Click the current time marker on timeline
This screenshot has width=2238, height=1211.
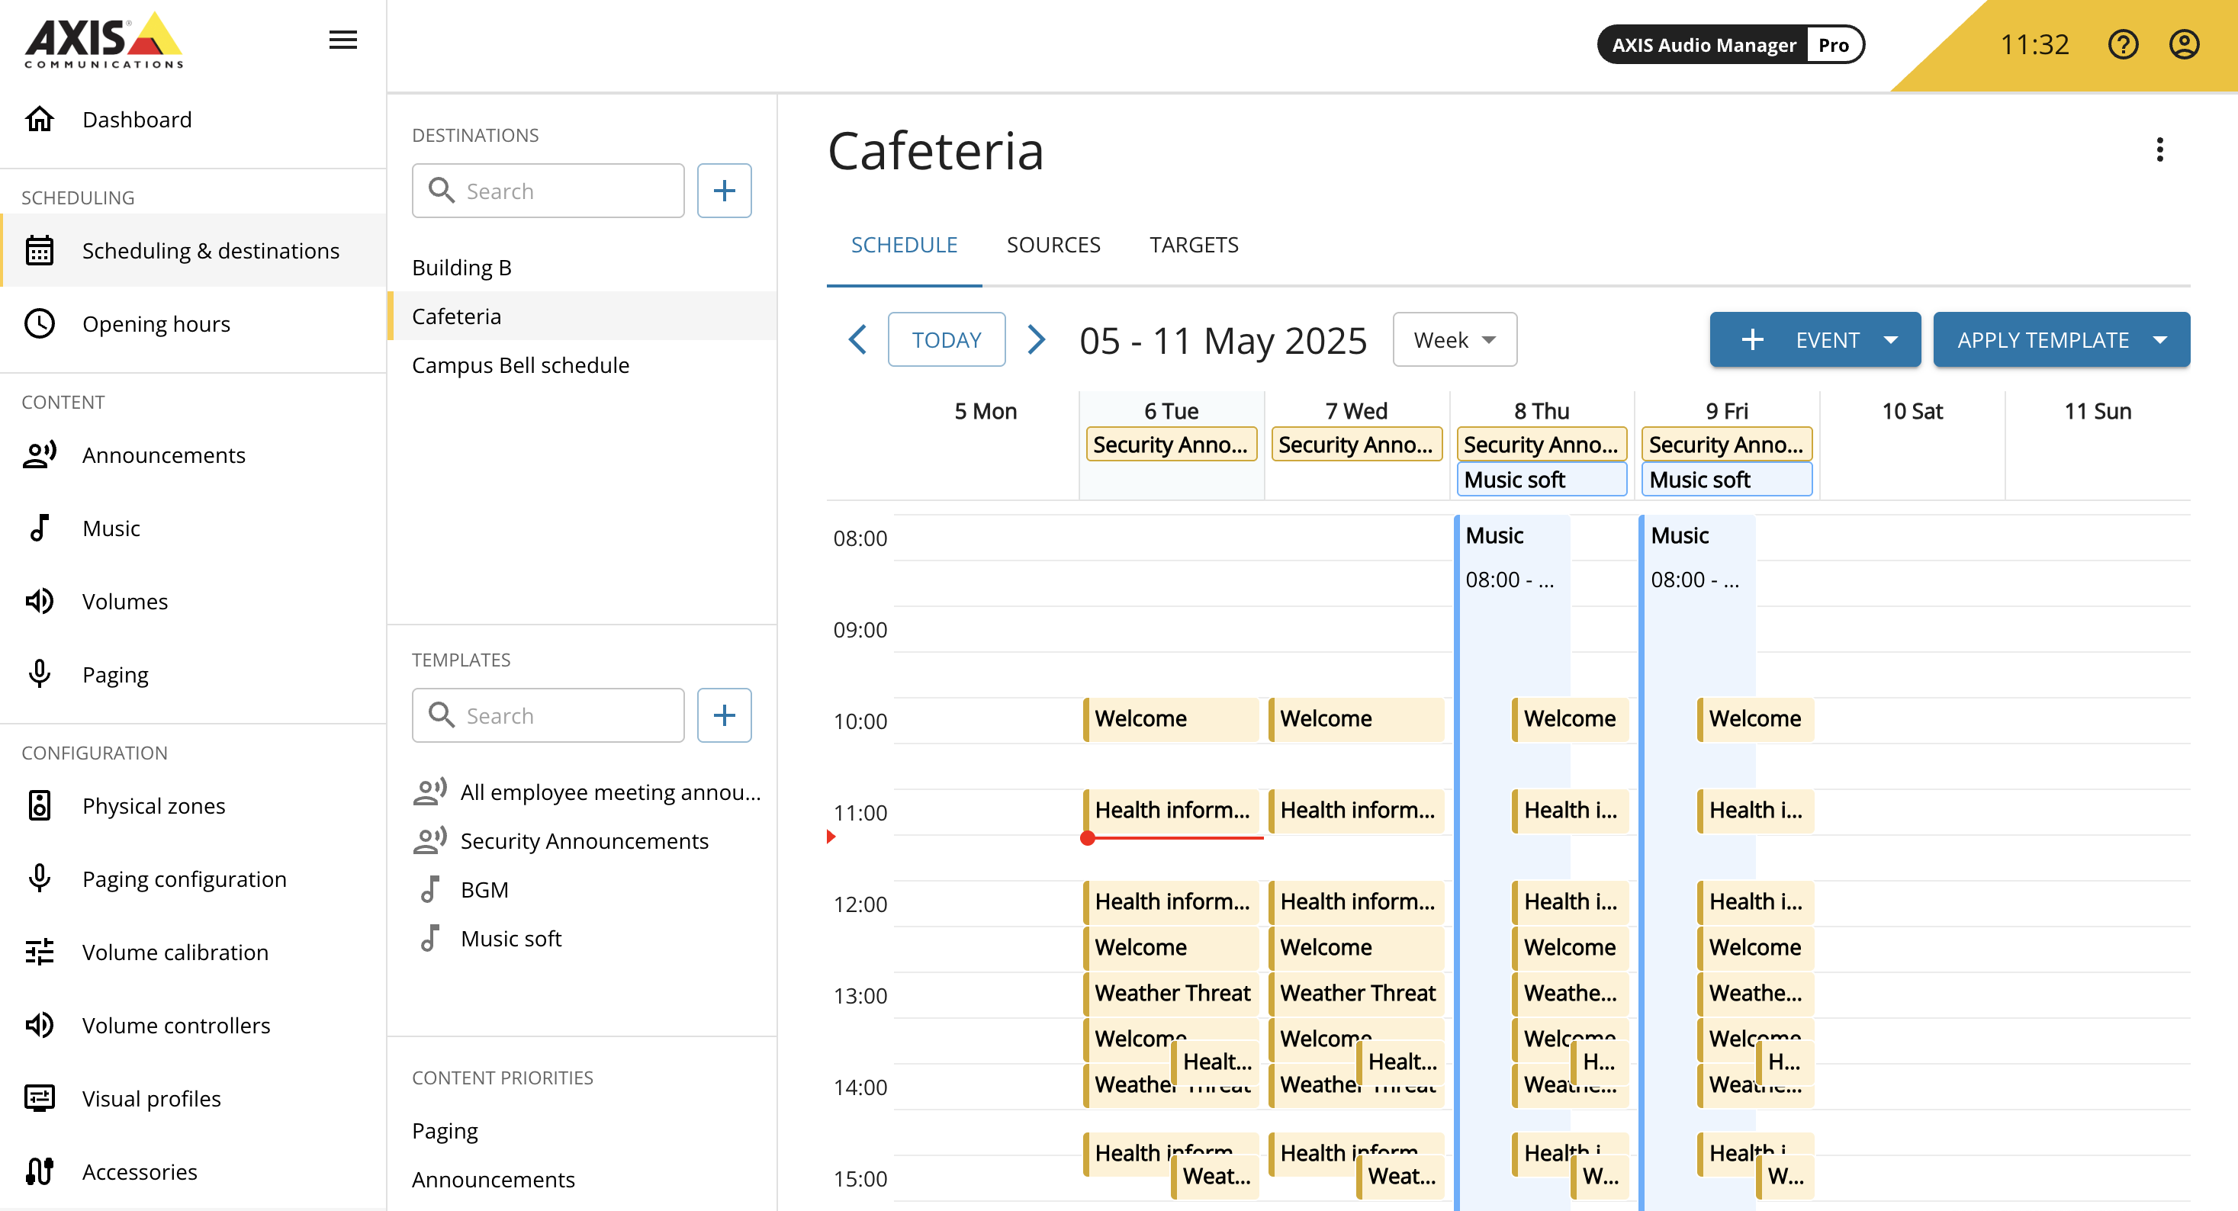1087,837
